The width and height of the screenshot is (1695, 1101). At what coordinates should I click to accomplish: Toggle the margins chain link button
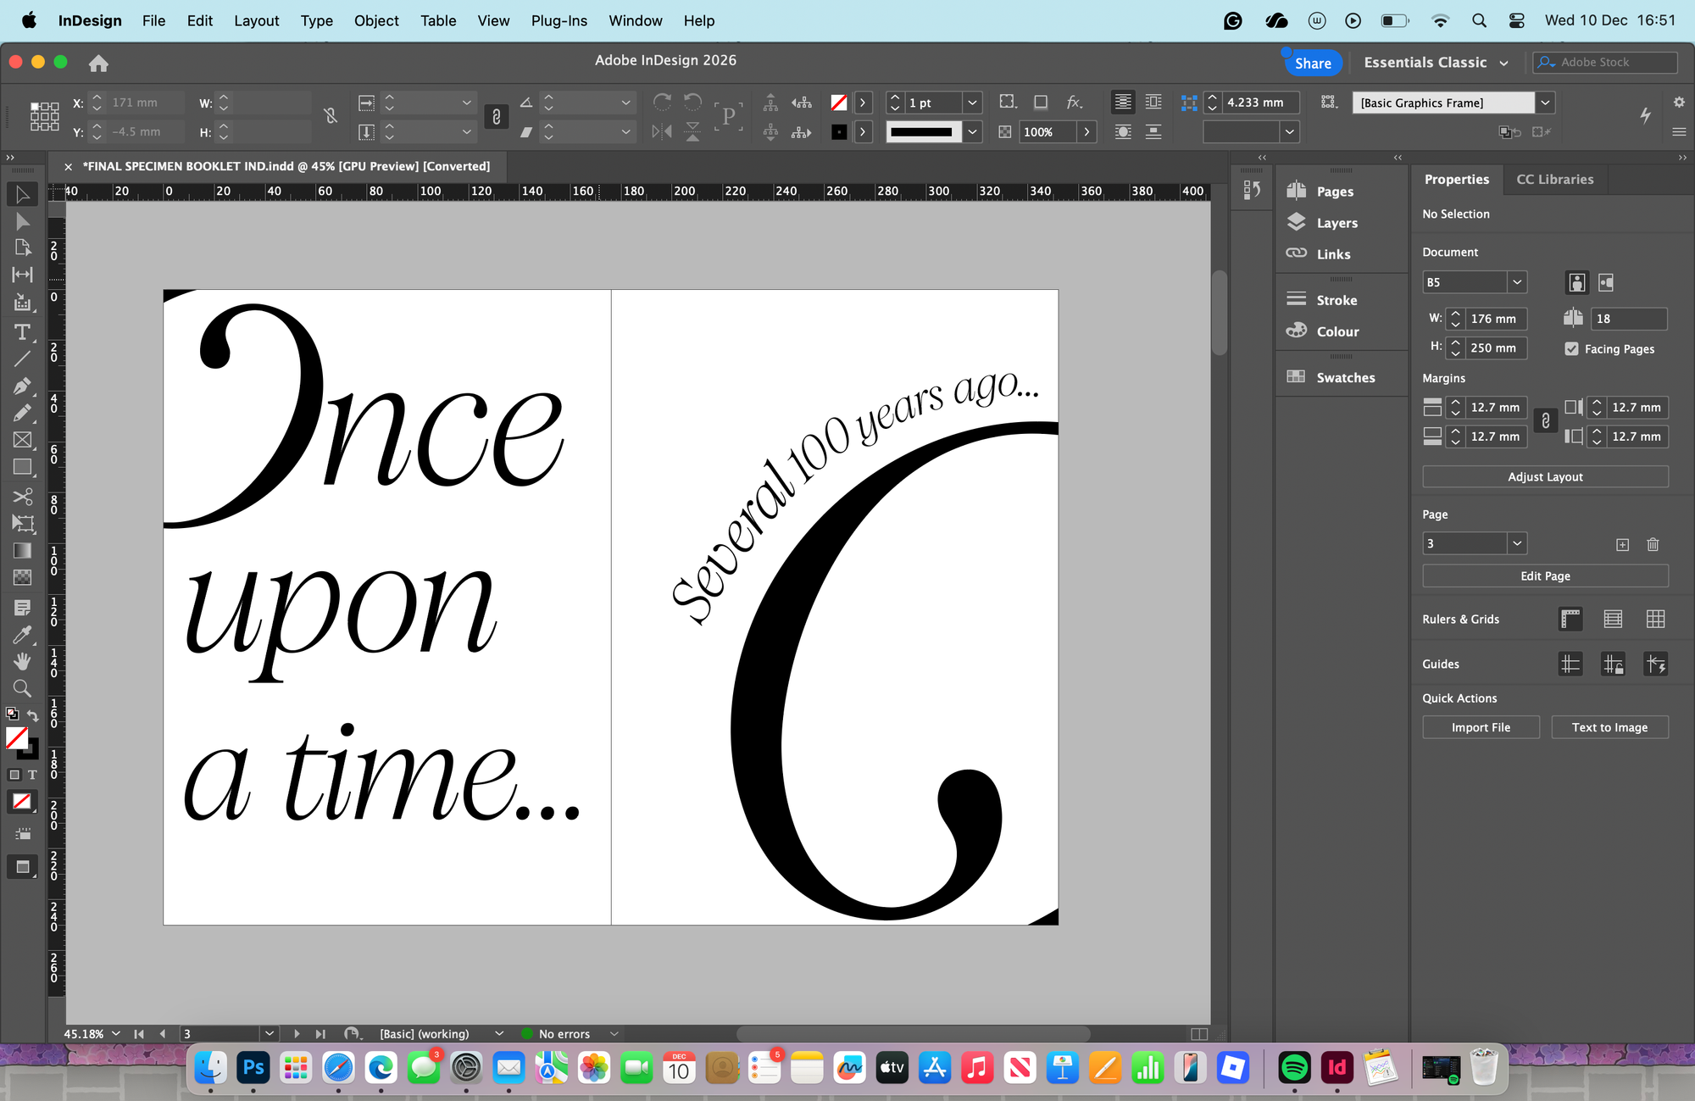1545,421
